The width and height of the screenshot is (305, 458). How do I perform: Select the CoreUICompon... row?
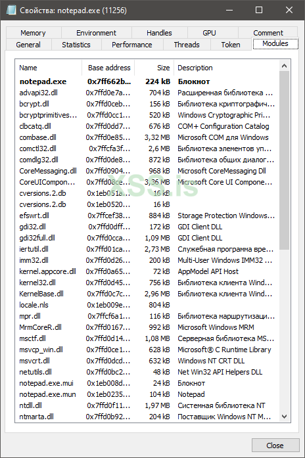[147, 182]
